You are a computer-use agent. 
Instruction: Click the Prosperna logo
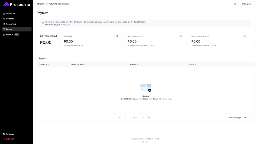(x=17, y=4)
